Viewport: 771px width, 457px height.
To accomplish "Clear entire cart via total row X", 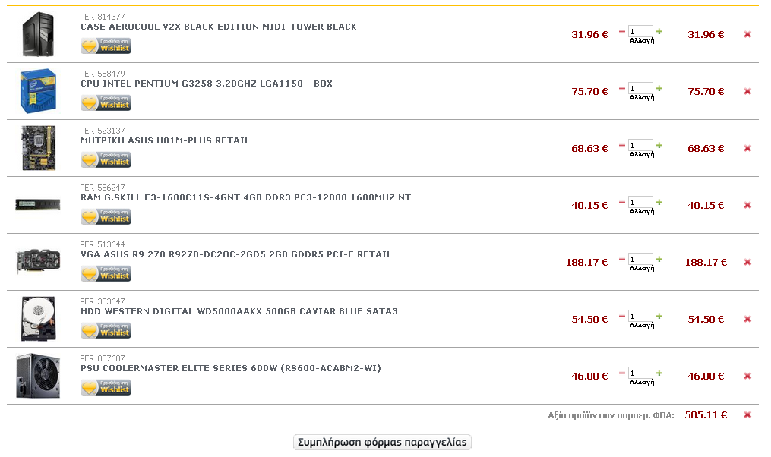I will click(x=747, y=414).
